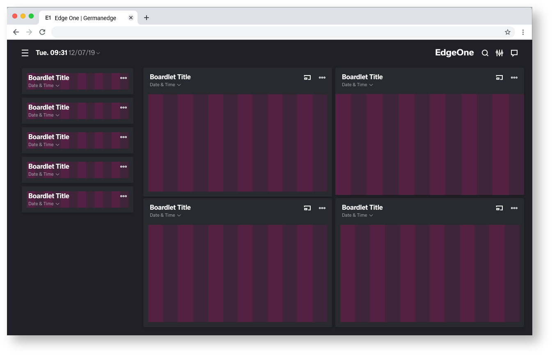
Task: Open the hamburger menu in the header
Action: click(x=25, y=53)
